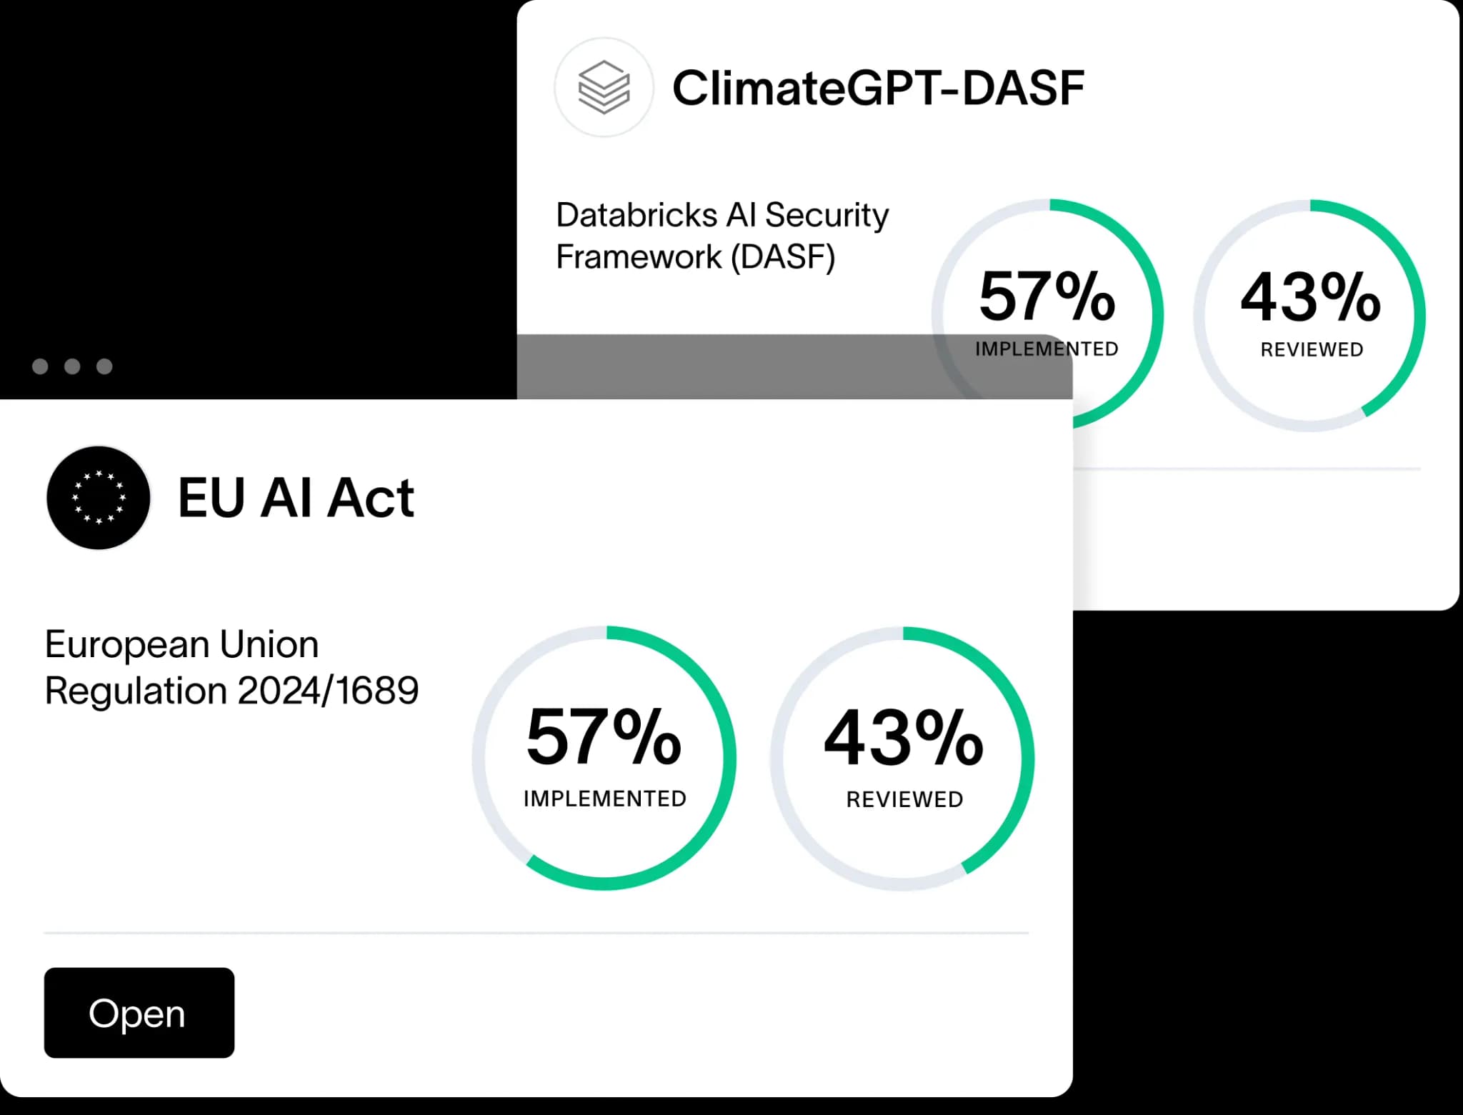
Task: Click the 43% figure in EU AI Act card
Action: coord(904,739)
